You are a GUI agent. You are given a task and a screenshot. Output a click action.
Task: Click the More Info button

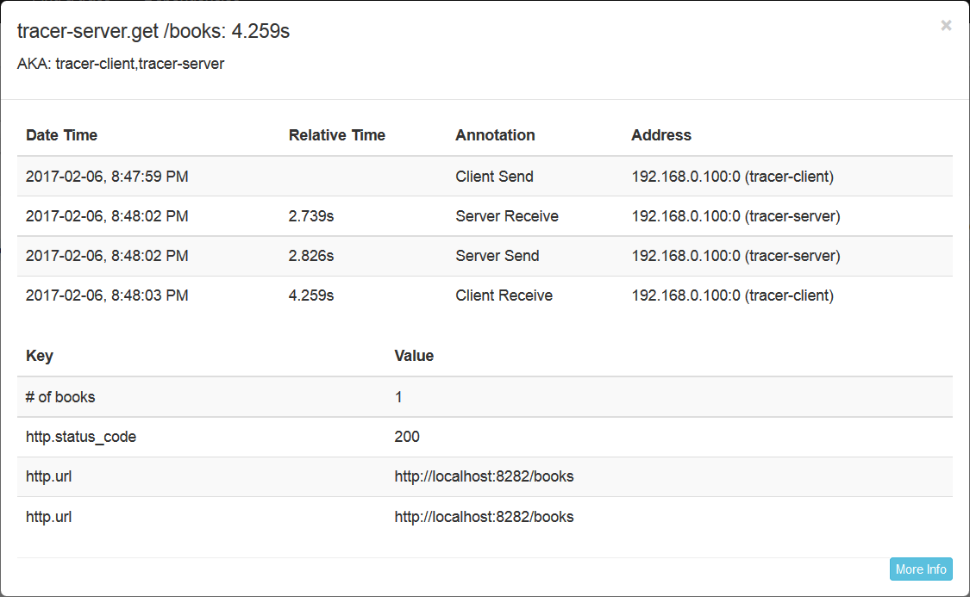[921, 569]
